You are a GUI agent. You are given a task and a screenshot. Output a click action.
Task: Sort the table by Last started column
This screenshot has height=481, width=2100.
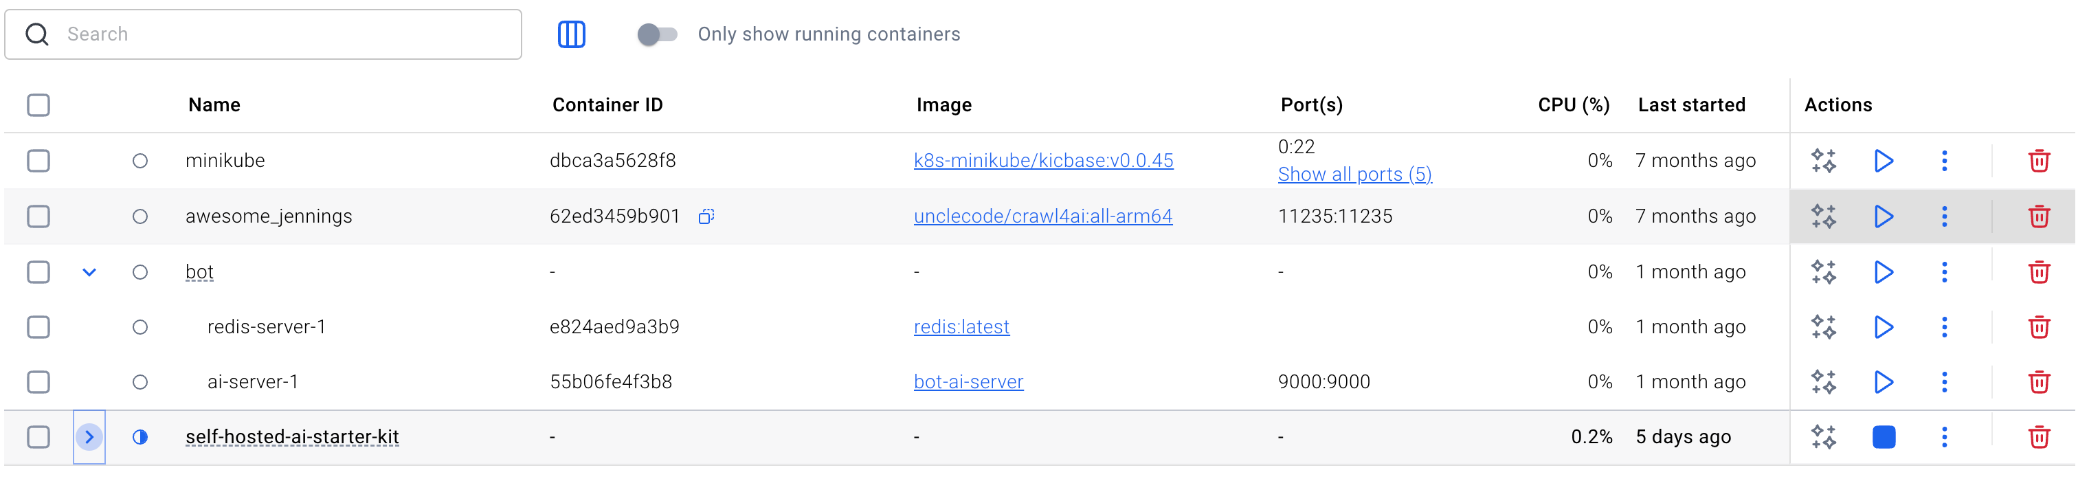[x=1692, y=105]
